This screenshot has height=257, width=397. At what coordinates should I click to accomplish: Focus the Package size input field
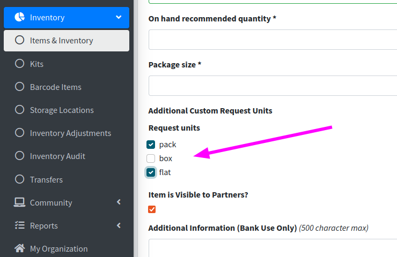tap(273, 86)
